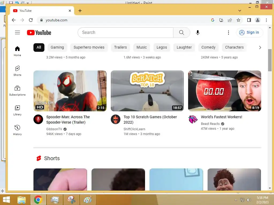Click the taskbar volume icon
The image size is (274, 205).
tap(249, 200)
